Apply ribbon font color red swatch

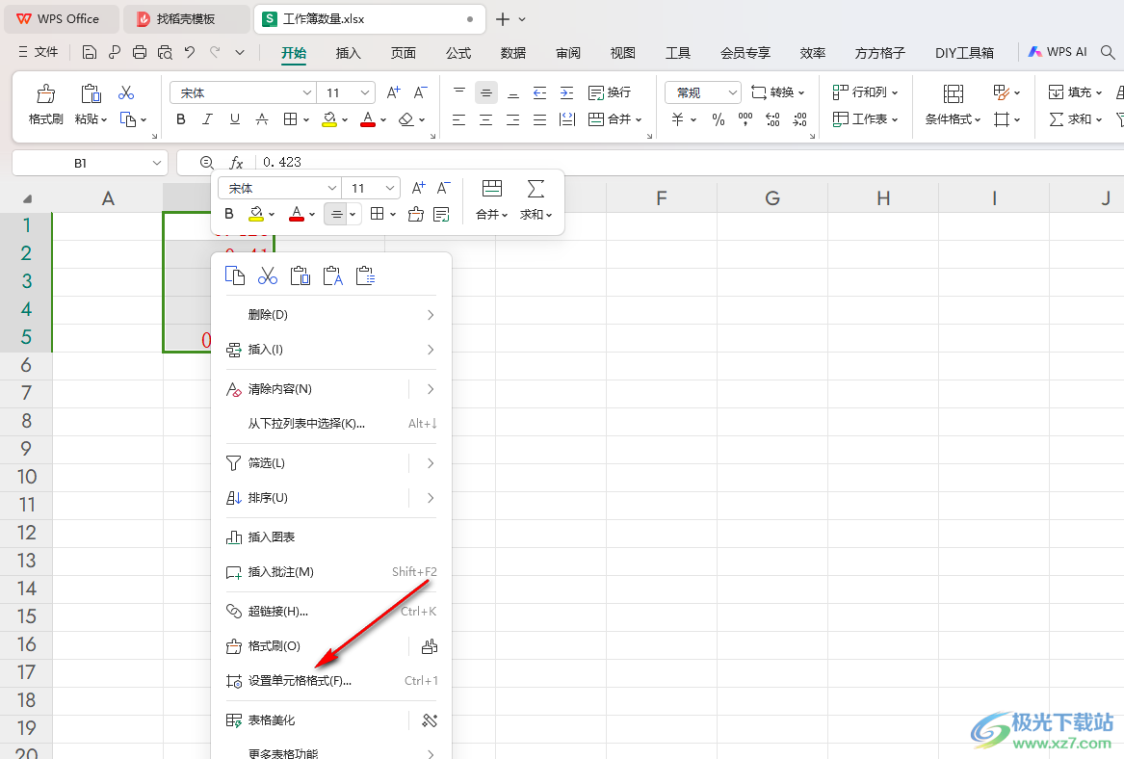click(368, 119)
